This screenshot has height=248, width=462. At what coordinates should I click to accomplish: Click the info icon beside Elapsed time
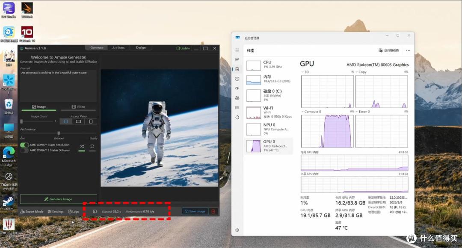pos(95,211)
